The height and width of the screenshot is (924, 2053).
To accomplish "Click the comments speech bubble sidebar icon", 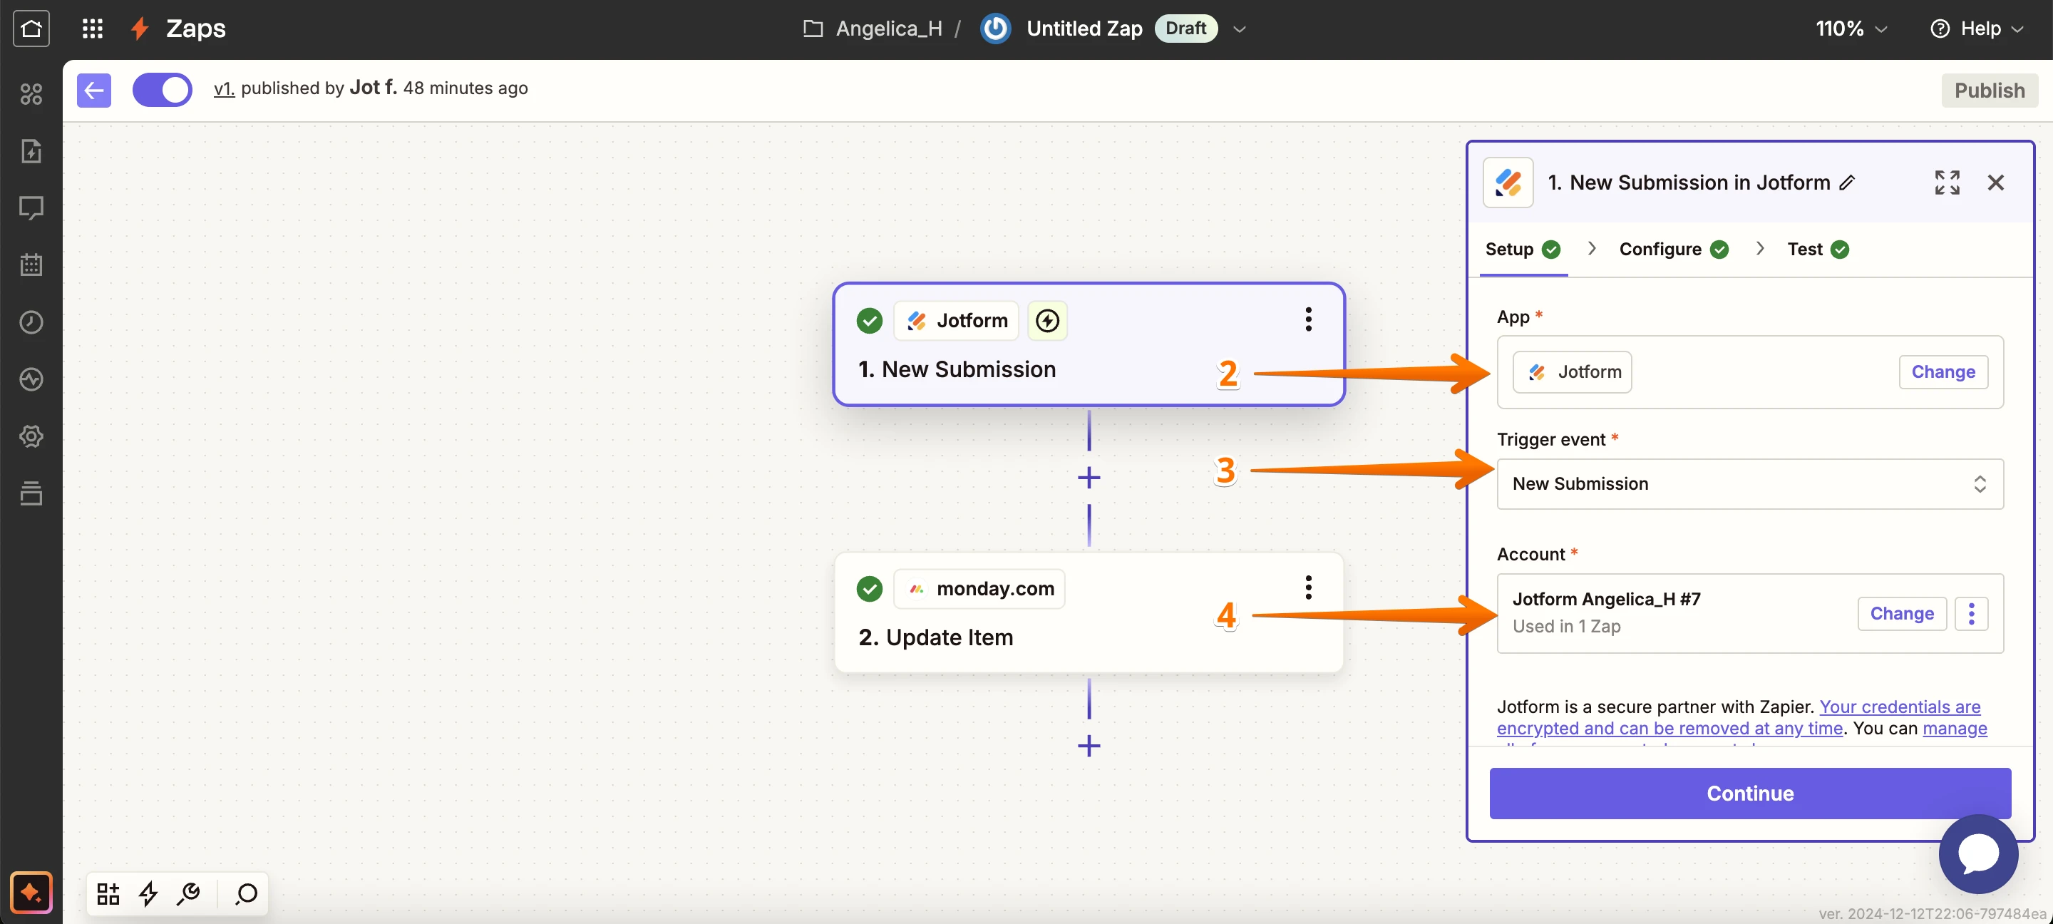I will point(31,208).
